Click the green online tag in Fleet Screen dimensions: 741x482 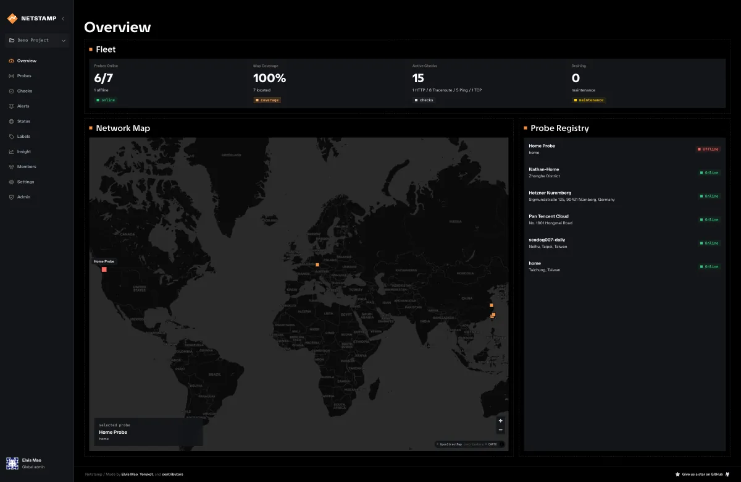[106, 100]
